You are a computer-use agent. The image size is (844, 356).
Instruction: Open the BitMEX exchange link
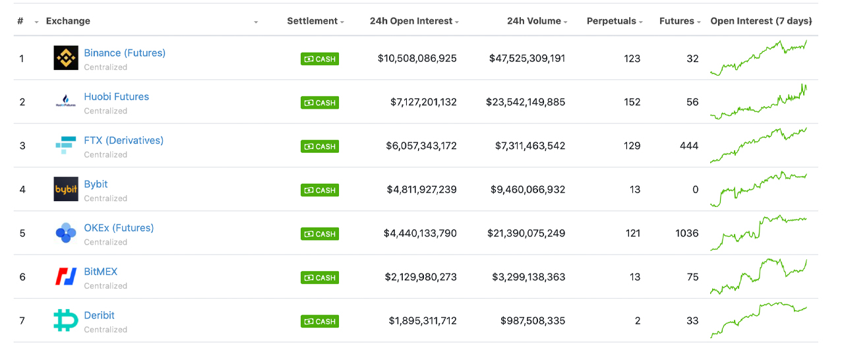101,272
